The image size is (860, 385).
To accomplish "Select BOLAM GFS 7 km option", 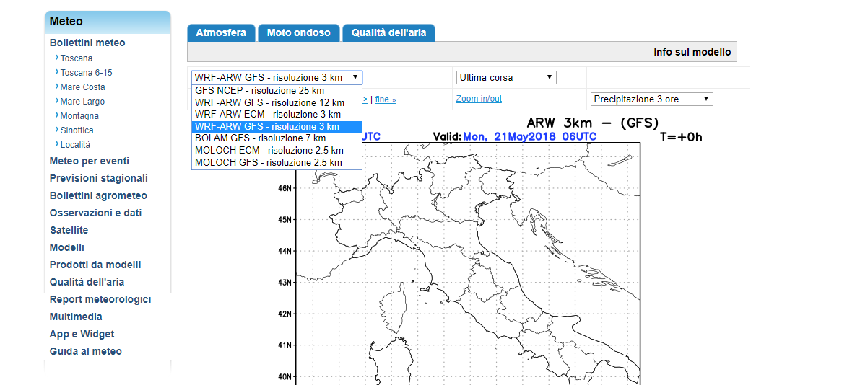I will pos(260,138).
